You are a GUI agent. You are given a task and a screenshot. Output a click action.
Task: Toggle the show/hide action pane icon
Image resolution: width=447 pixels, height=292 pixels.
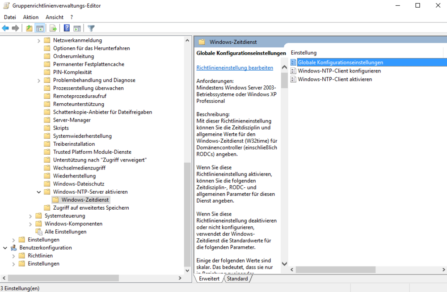coord(77,28)
